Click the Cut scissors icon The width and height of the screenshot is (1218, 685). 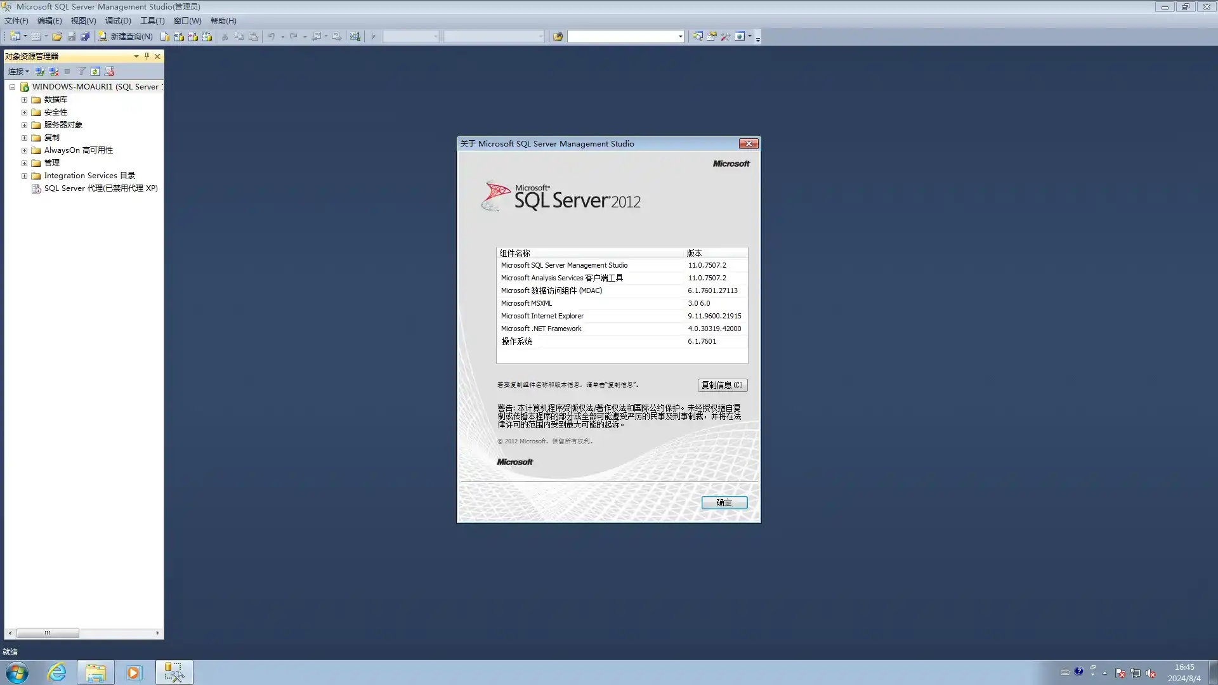click(x=225, y=37)
